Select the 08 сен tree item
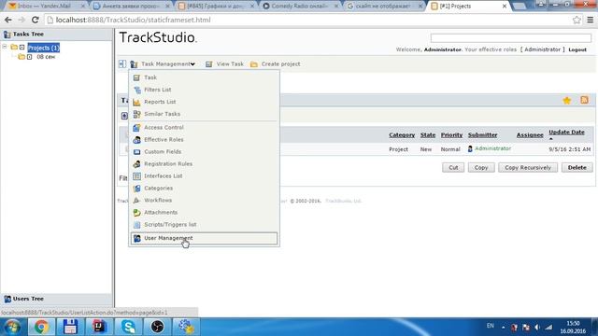 coord(46,57)
